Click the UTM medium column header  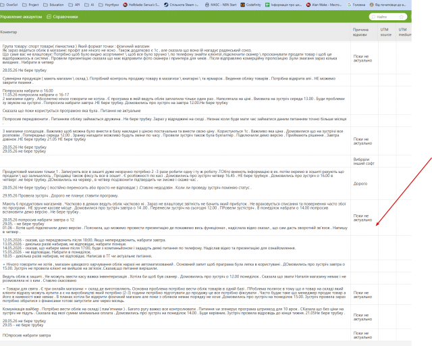tap(405, 32)
